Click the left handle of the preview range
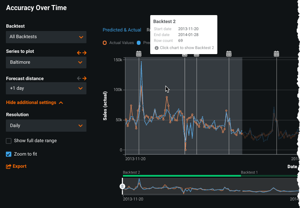300x208 pixels. click(123, 186)
